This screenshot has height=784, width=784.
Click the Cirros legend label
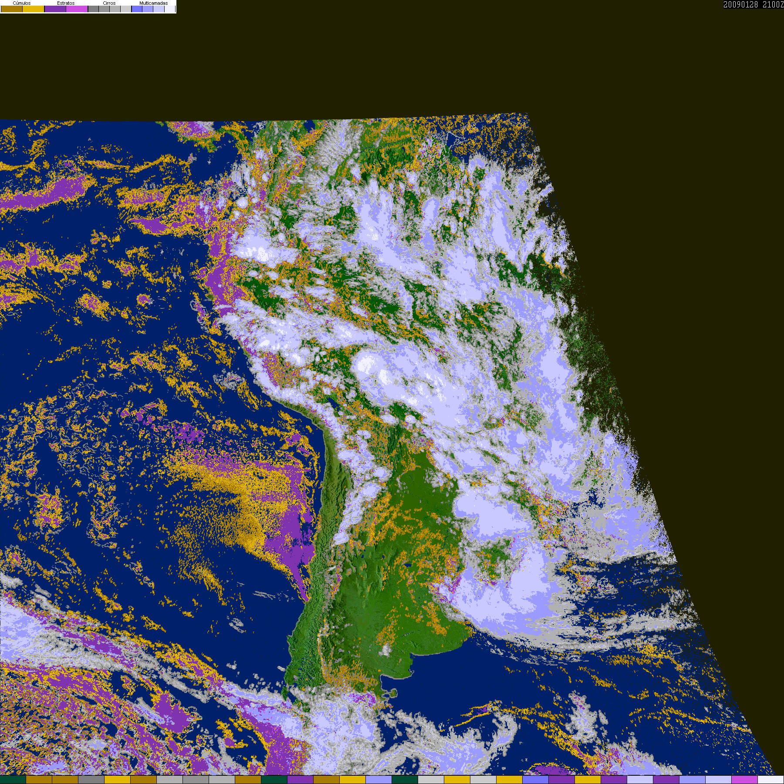coord(109,3)
